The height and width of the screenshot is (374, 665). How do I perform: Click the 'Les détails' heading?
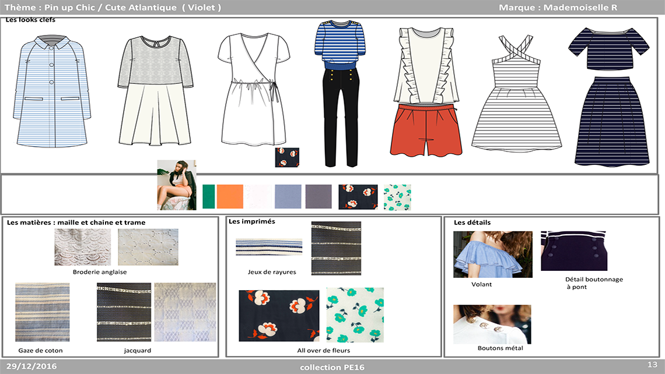coord(472,223)
